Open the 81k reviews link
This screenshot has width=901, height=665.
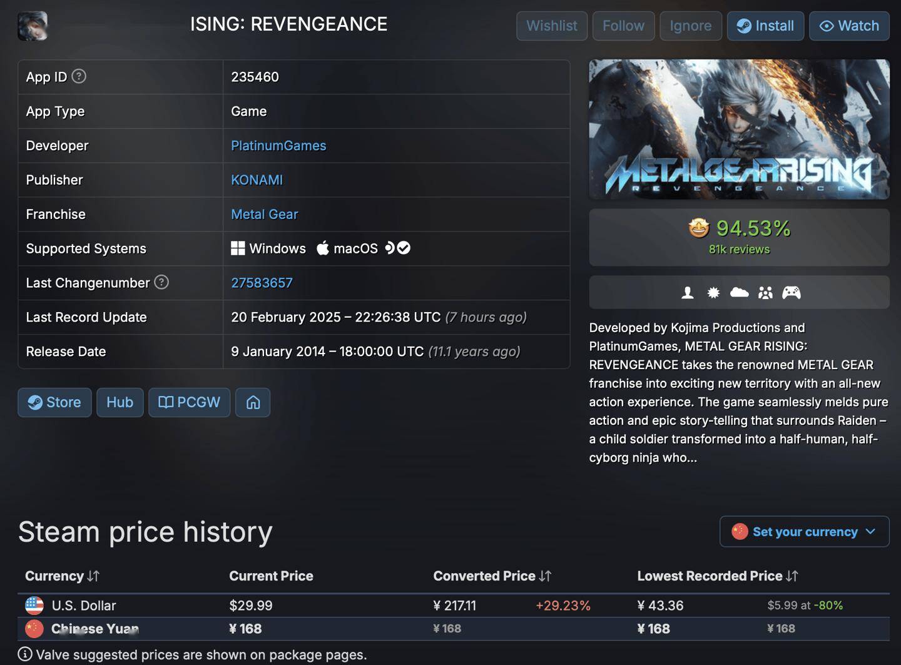pos(739,249)
